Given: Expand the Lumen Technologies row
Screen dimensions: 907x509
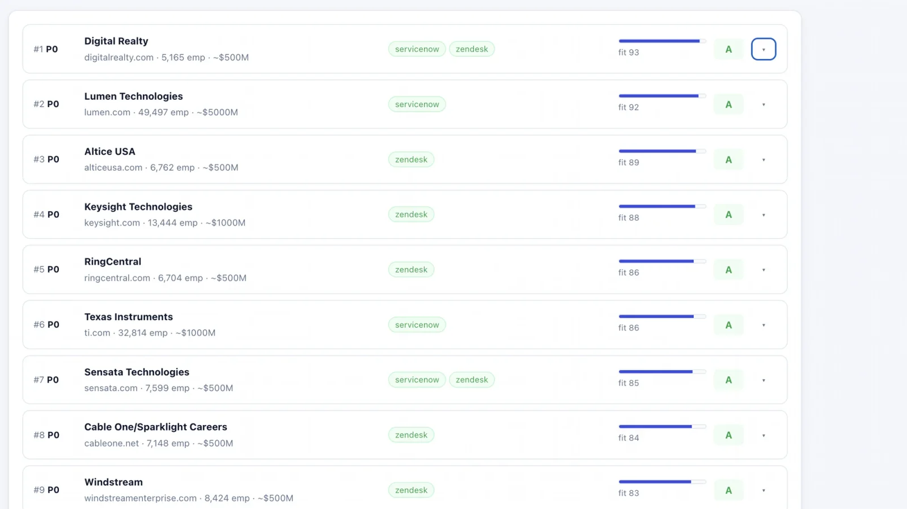Looking at the screenshot, I should point(763,104).
